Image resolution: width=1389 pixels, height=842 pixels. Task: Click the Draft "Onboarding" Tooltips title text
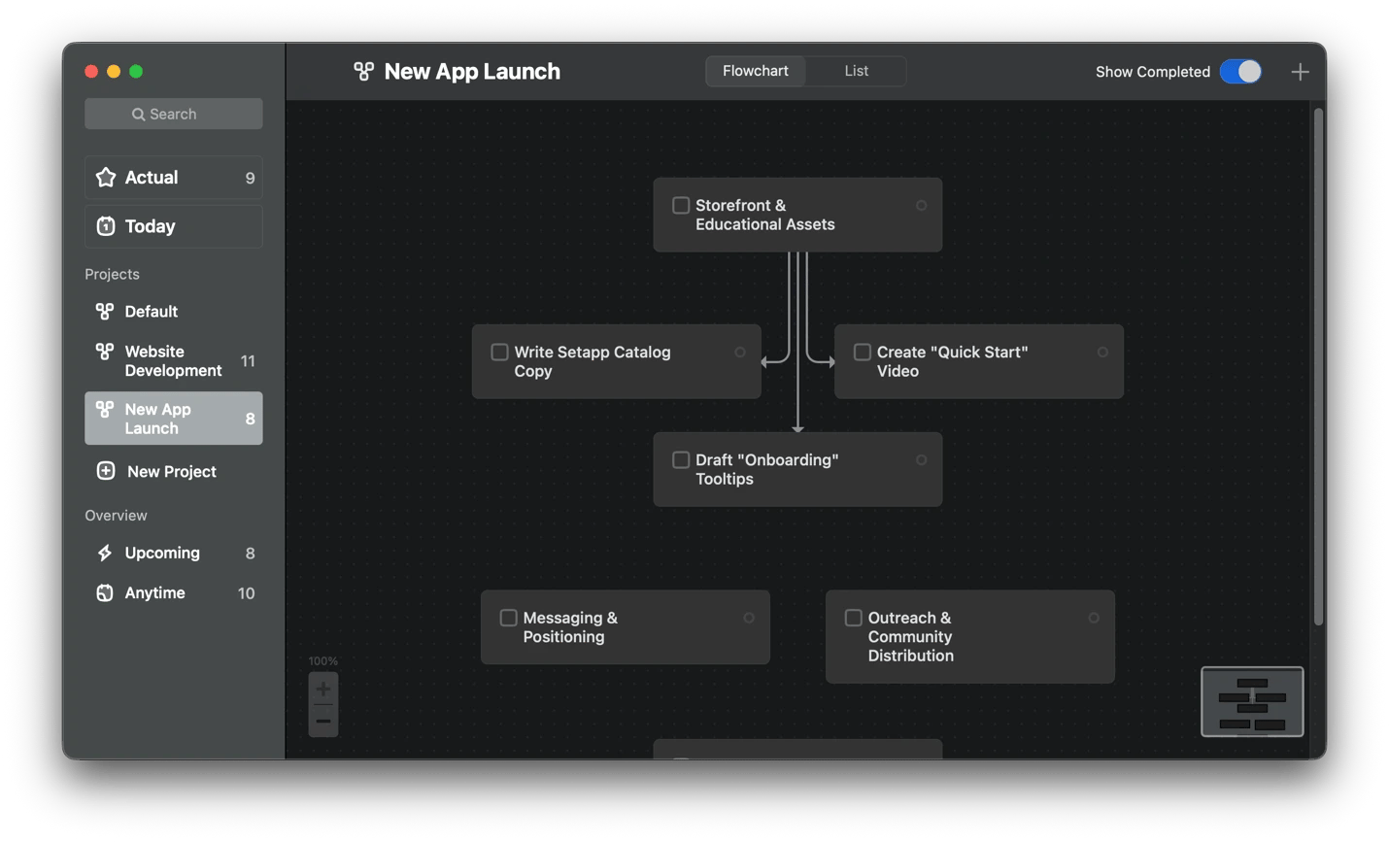coord(767,469)
